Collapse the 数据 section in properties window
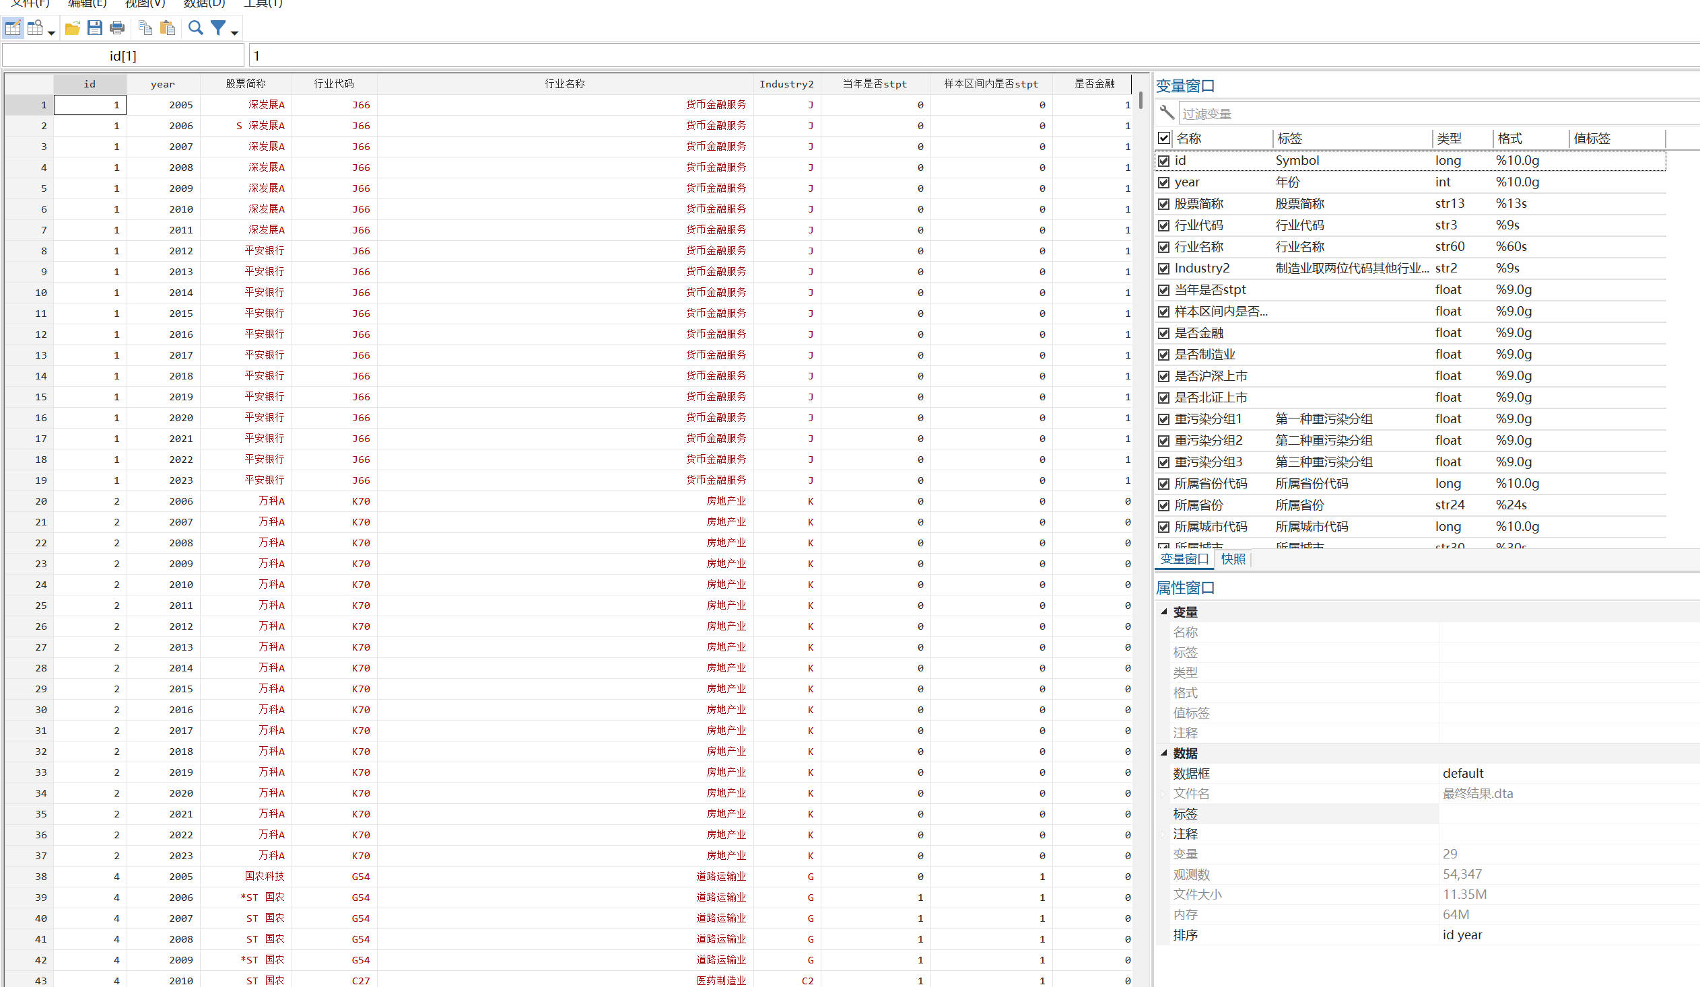 tap(1163, 753)
